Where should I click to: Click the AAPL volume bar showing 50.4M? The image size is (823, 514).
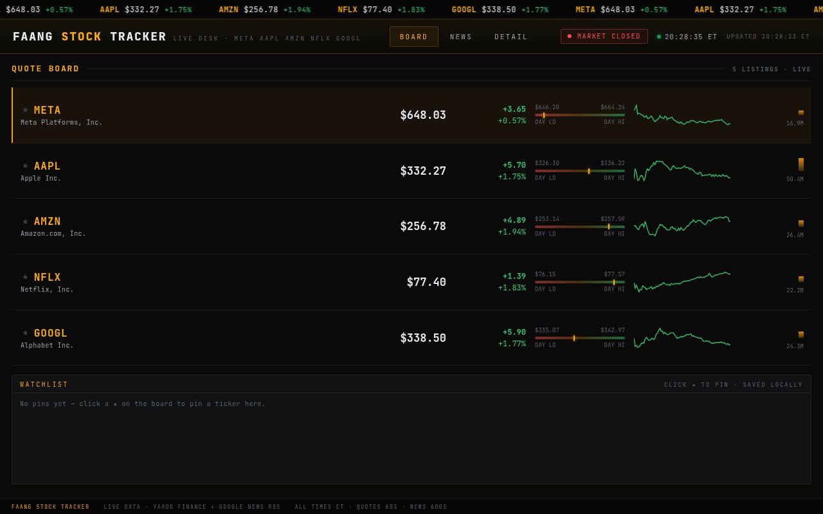[x=801, y=164]
